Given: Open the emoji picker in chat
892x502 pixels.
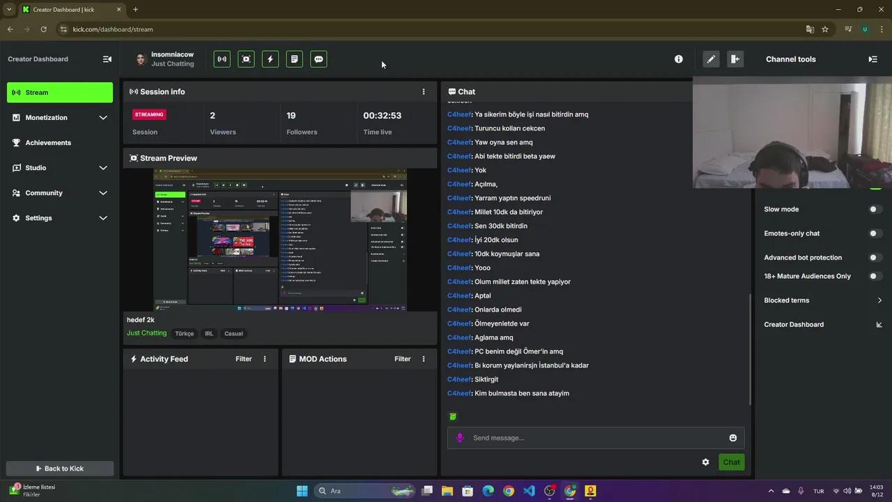Looking at the screenshot, I should point(733,438).
